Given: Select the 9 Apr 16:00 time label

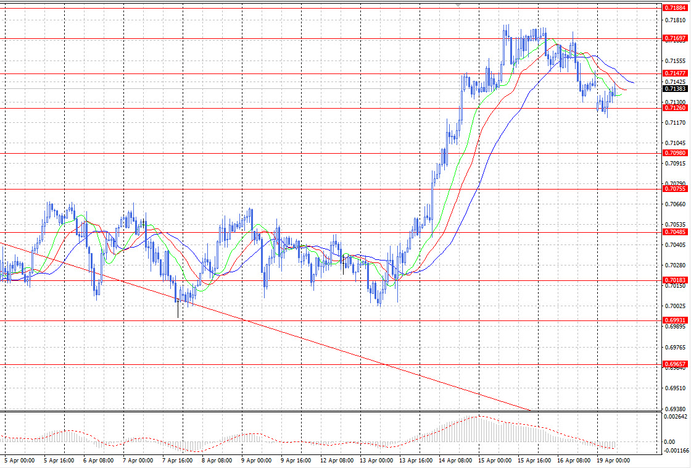Looking at the screenshot, I should pyautogui.click(x=296, y=461).
